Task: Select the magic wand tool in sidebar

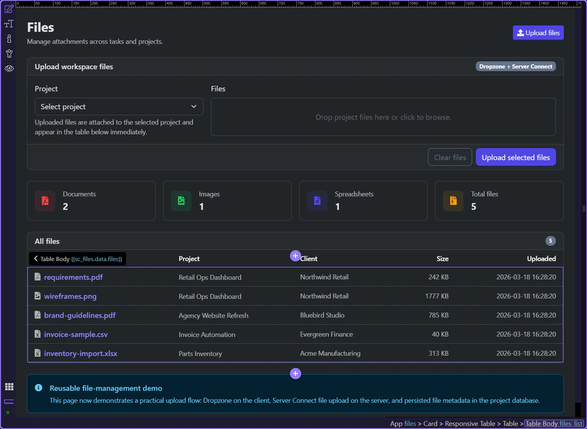Action: [9, 53]
